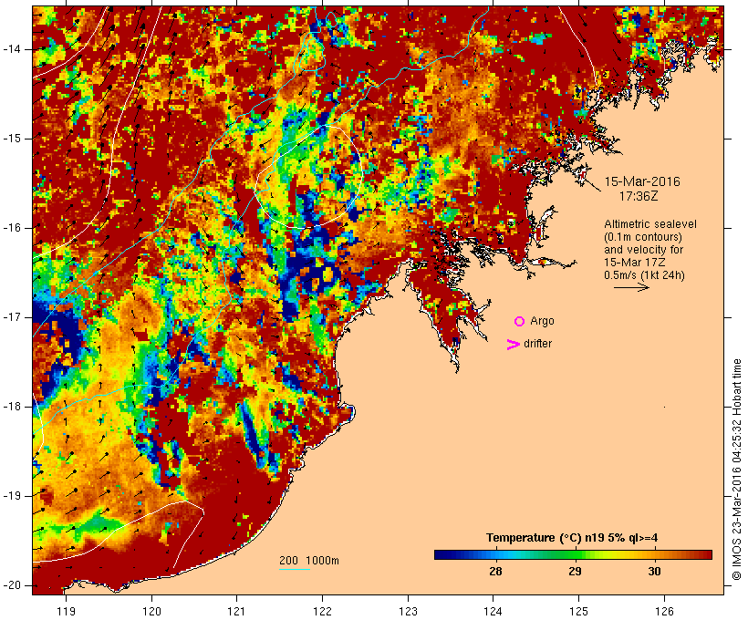Click longitude axis label '123'

(408, 611)
